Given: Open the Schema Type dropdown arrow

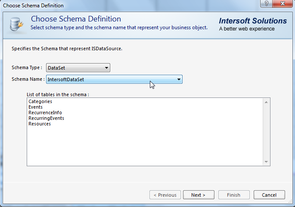Looking at the screenshot, I should click(106, 68).
